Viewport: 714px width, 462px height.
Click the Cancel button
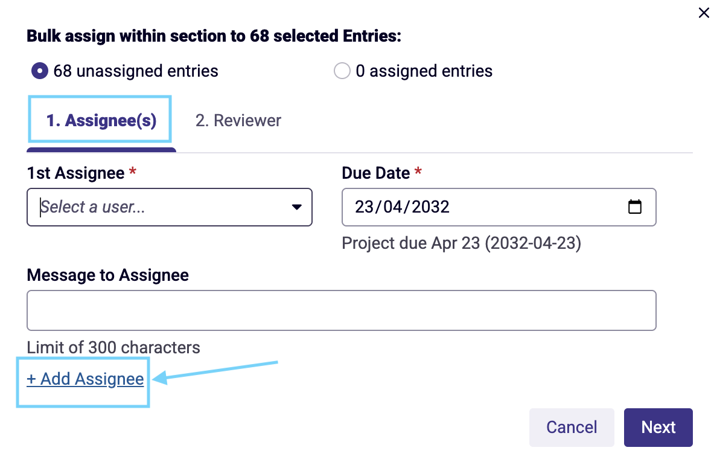click(x=572, y=428)
